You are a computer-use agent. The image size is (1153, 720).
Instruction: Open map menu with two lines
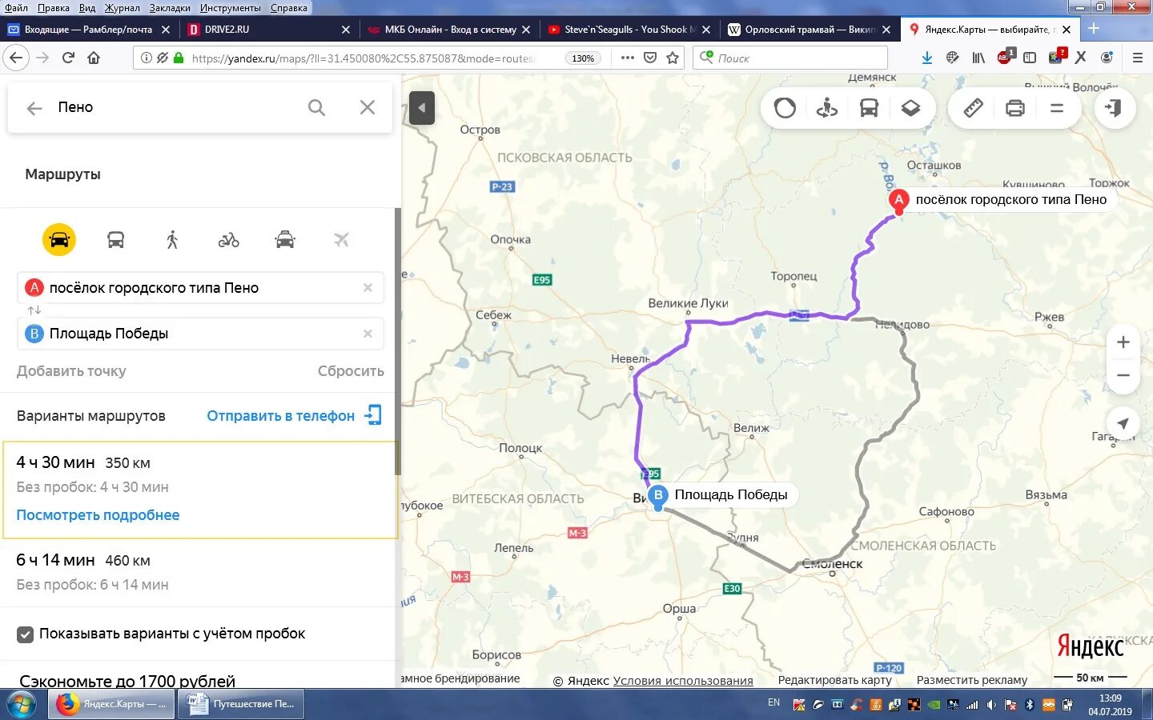pyautogui.click(x=1057, y=108)
